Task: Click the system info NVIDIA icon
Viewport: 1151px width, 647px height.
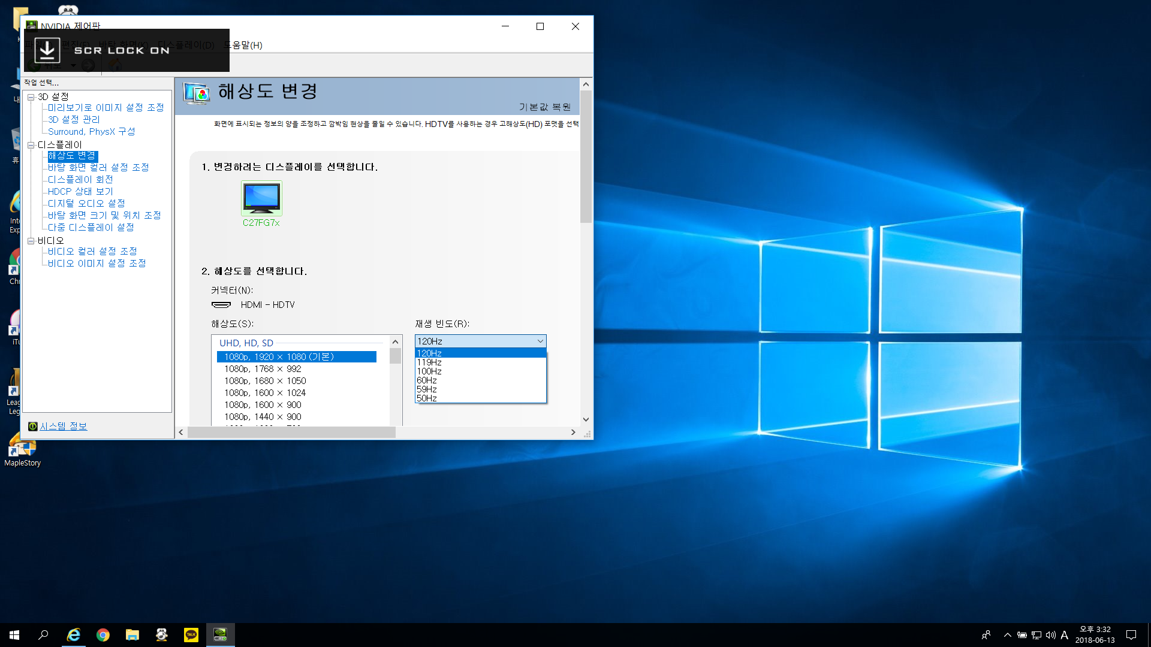Action: coord(33,427)
